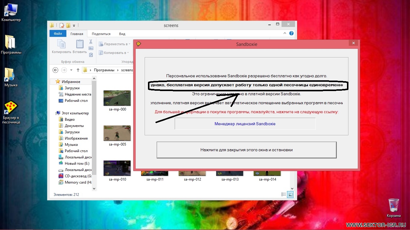
Task: Click the copy path icon below the scissors
Action: tap(91, 48)
